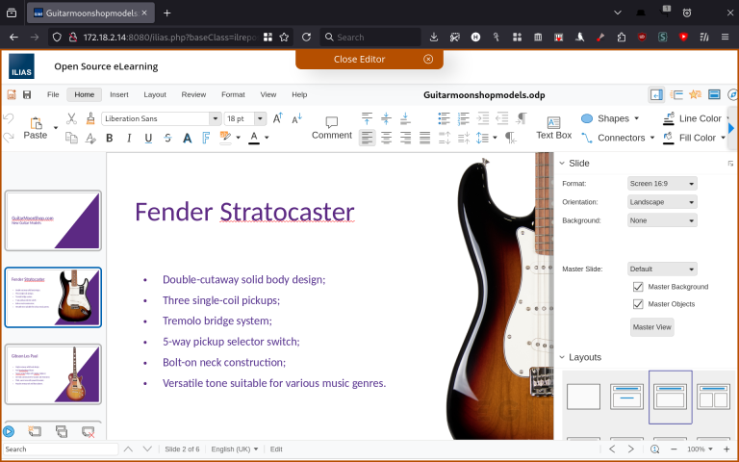Save the document with the floppy icon
This screenshot has height=462, width=739.
26,94
